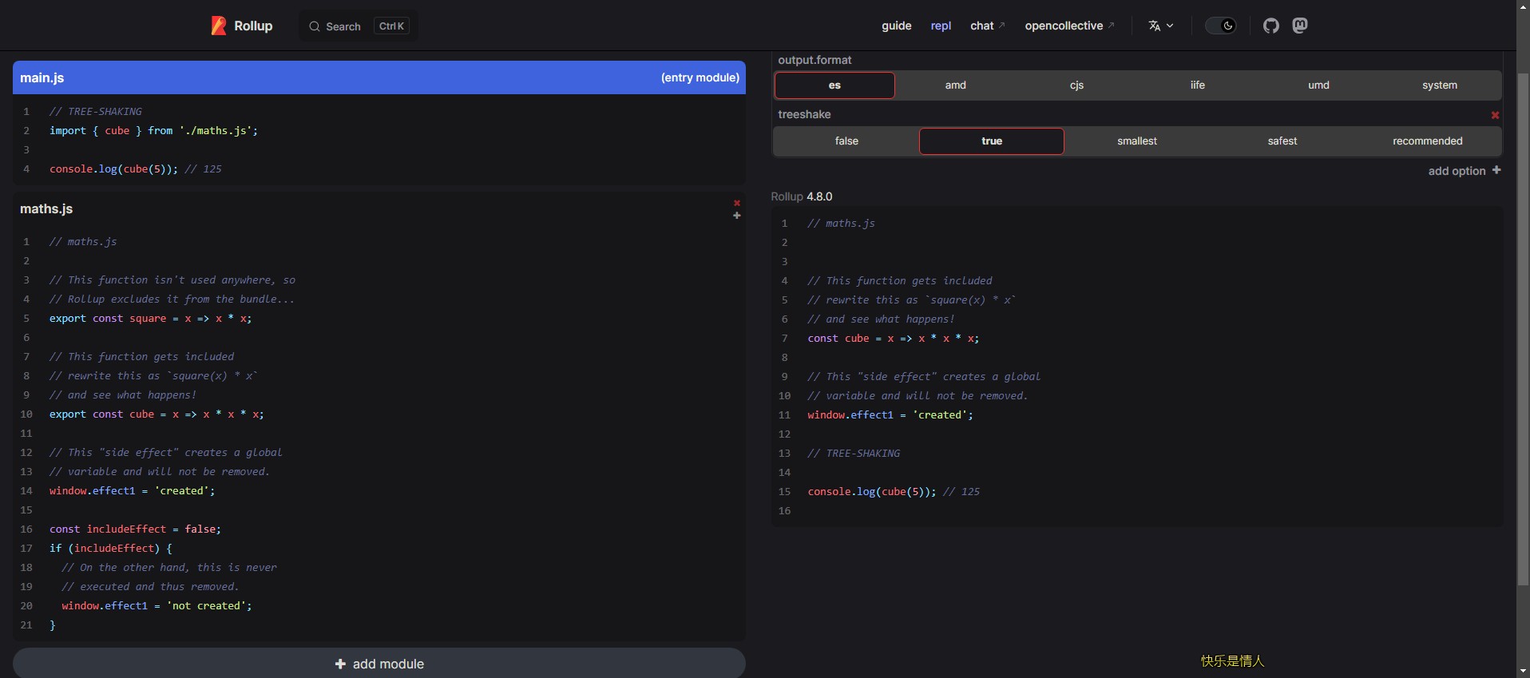Click the add module button
This screenshot has width=1530, height=678.
[x=379, y=664]
